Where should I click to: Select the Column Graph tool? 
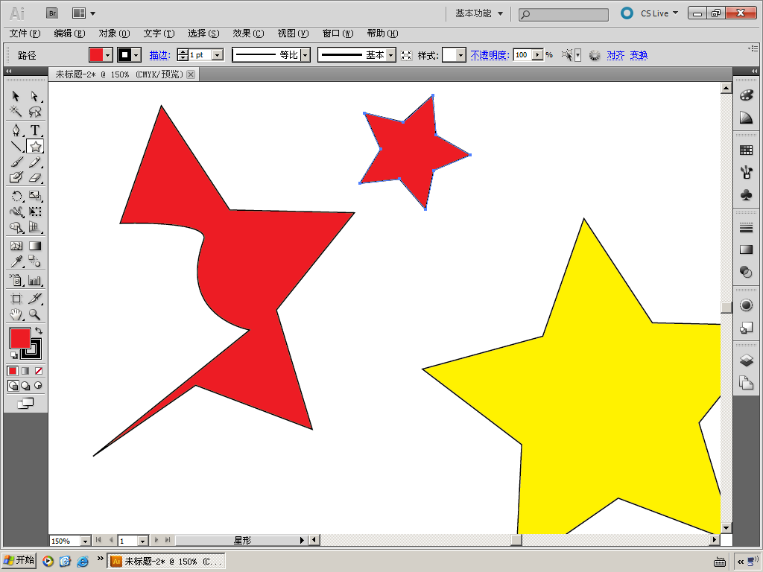pos(34,280)
